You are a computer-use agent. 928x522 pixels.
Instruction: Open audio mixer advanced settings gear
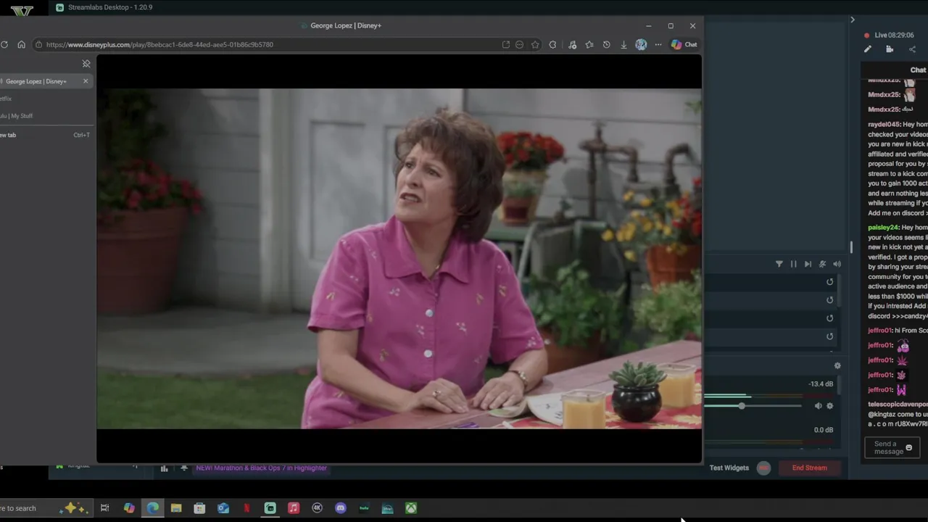pyautogui.click(x=837, y=366)
